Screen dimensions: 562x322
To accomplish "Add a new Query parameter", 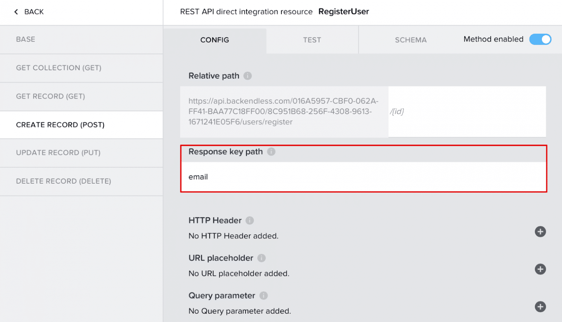I will [x=540, y=307].
